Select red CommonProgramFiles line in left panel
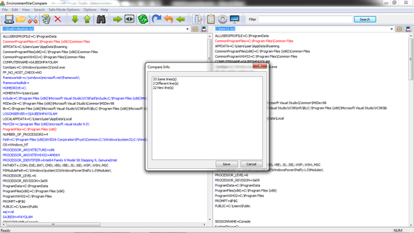The height and width of the screenshot is (233, 414). [x=46, y=41]
